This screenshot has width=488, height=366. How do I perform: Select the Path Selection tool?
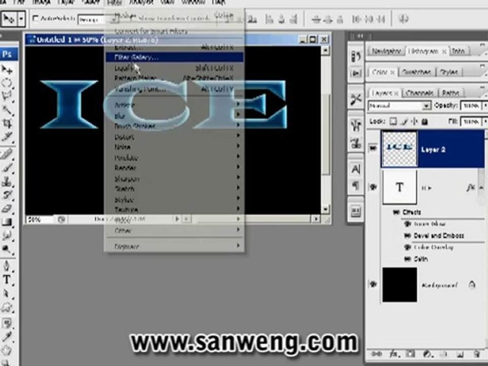[7, 293]
